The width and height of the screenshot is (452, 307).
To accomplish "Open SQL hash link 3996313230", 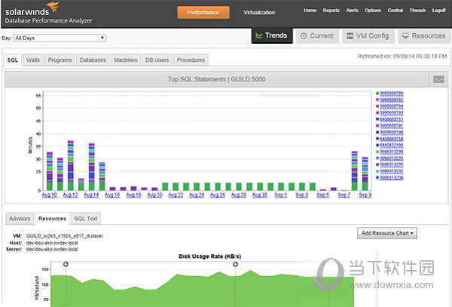I will point(392,152).
